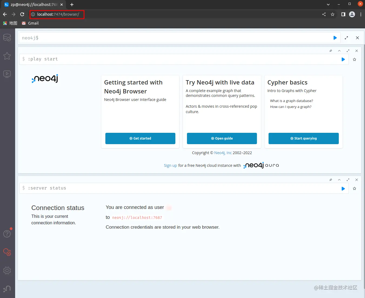
Task: Expand the main editor to fullscreen
Action: 346,38
